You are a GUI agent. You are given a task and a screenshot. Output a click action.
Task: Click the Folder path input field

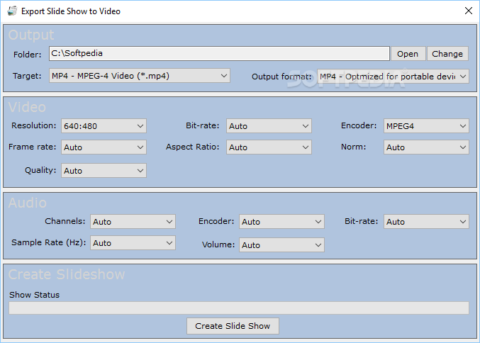click(x=219, y=54)
